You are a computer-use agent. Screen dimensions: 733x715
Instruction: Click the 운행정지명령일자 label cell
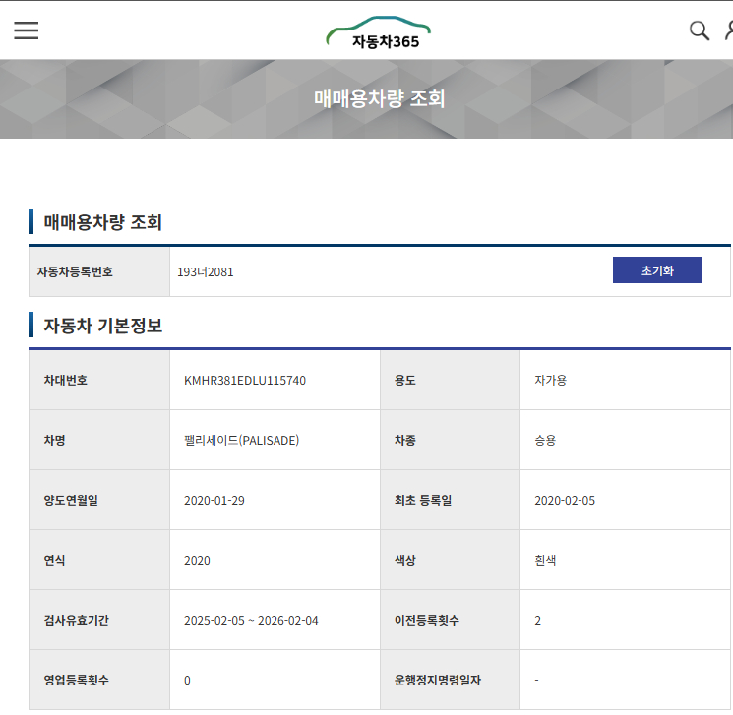click(x=437, y=680)
